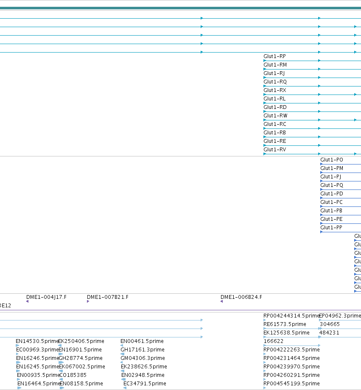Select the GH17161.3prime EST label

click(143, 349)
